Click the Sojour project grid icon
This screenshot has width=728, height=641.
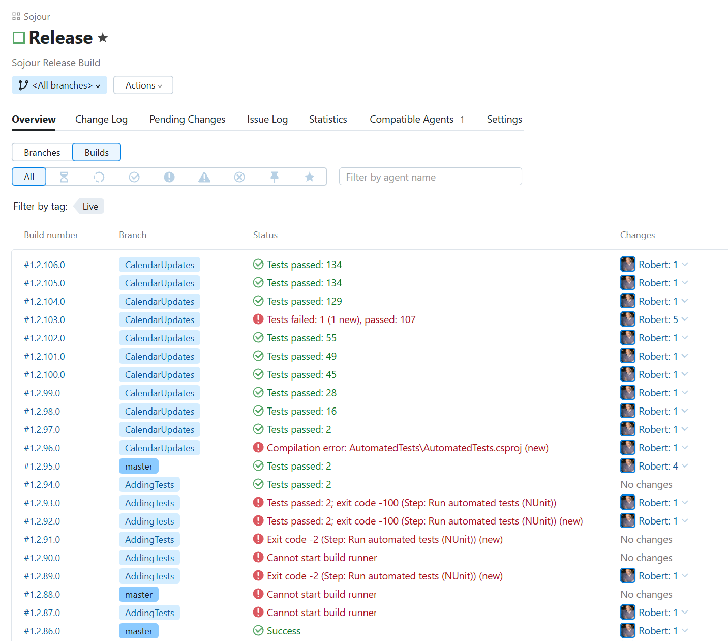pos(16,17)
